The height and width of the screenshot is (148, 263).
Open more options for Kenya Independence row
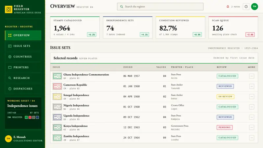pos(251,127)
